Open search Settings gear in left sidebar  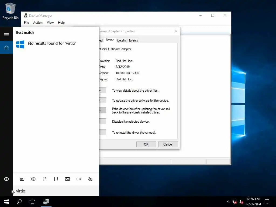tap(6, 179)
